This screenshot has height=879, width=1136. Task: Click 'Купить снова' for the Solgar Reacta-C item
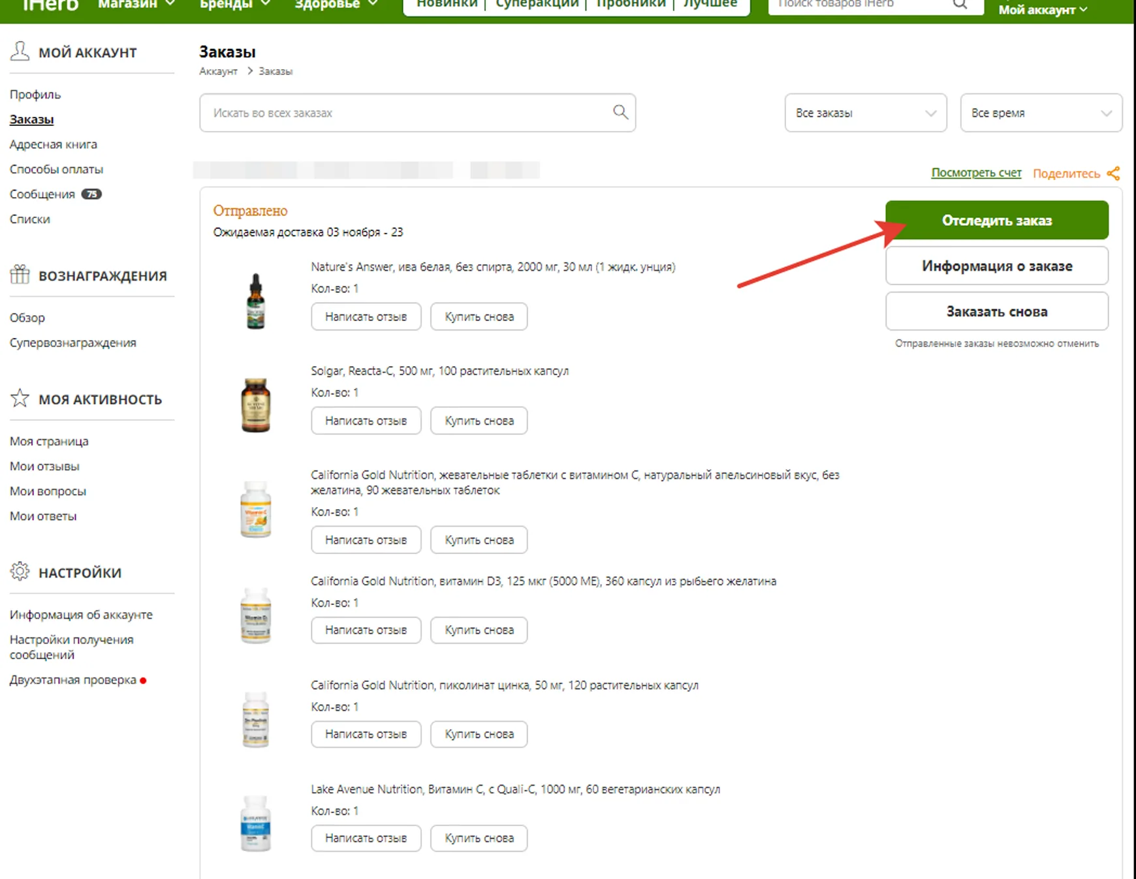click(x=479, y=420)
